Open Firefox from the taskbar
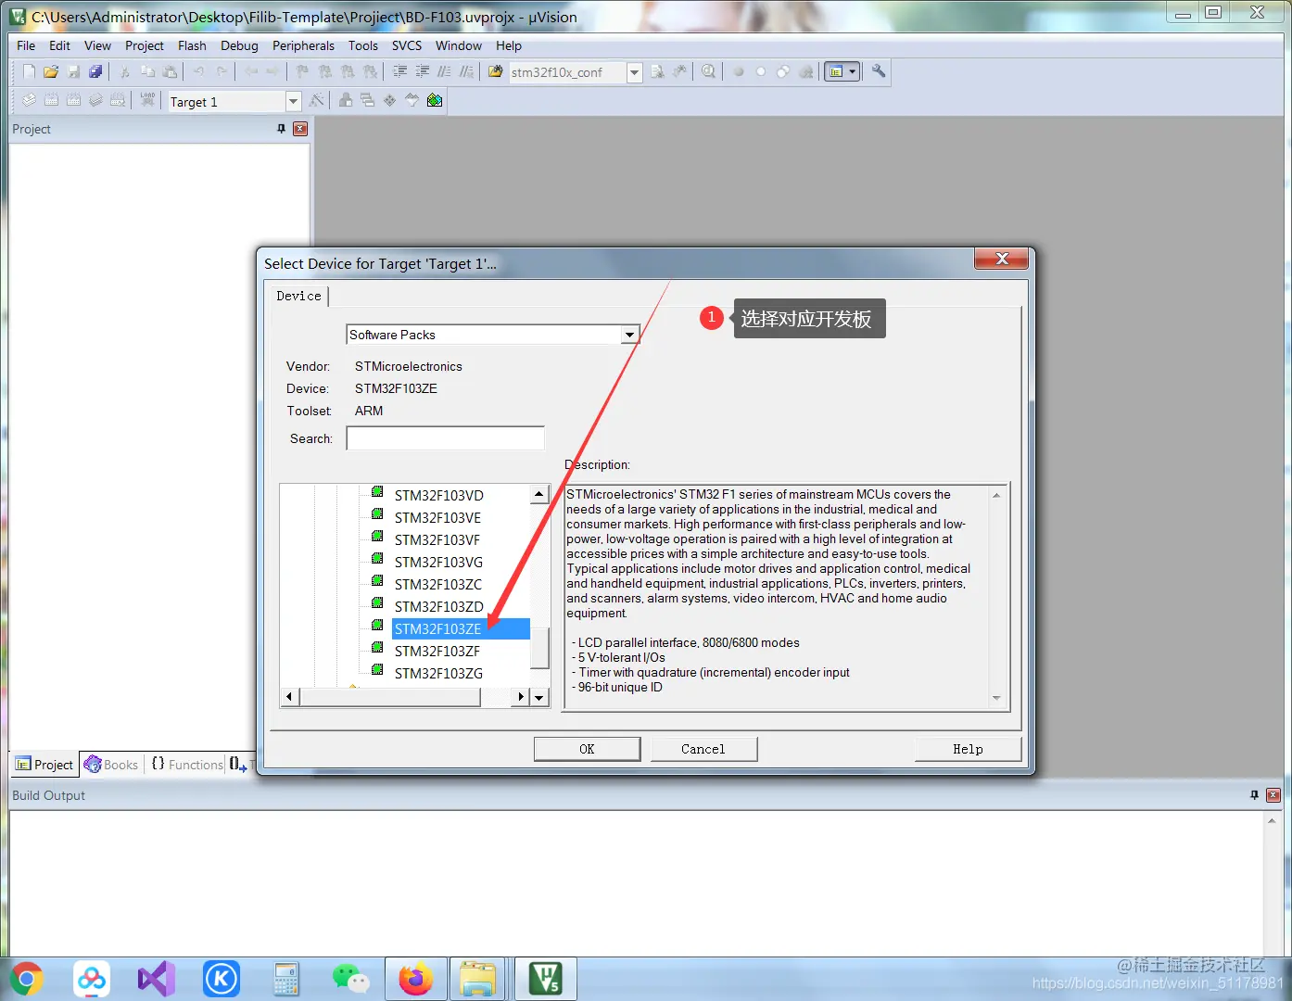This screenshot has width=1292, height=1001. tap(416, 979)
